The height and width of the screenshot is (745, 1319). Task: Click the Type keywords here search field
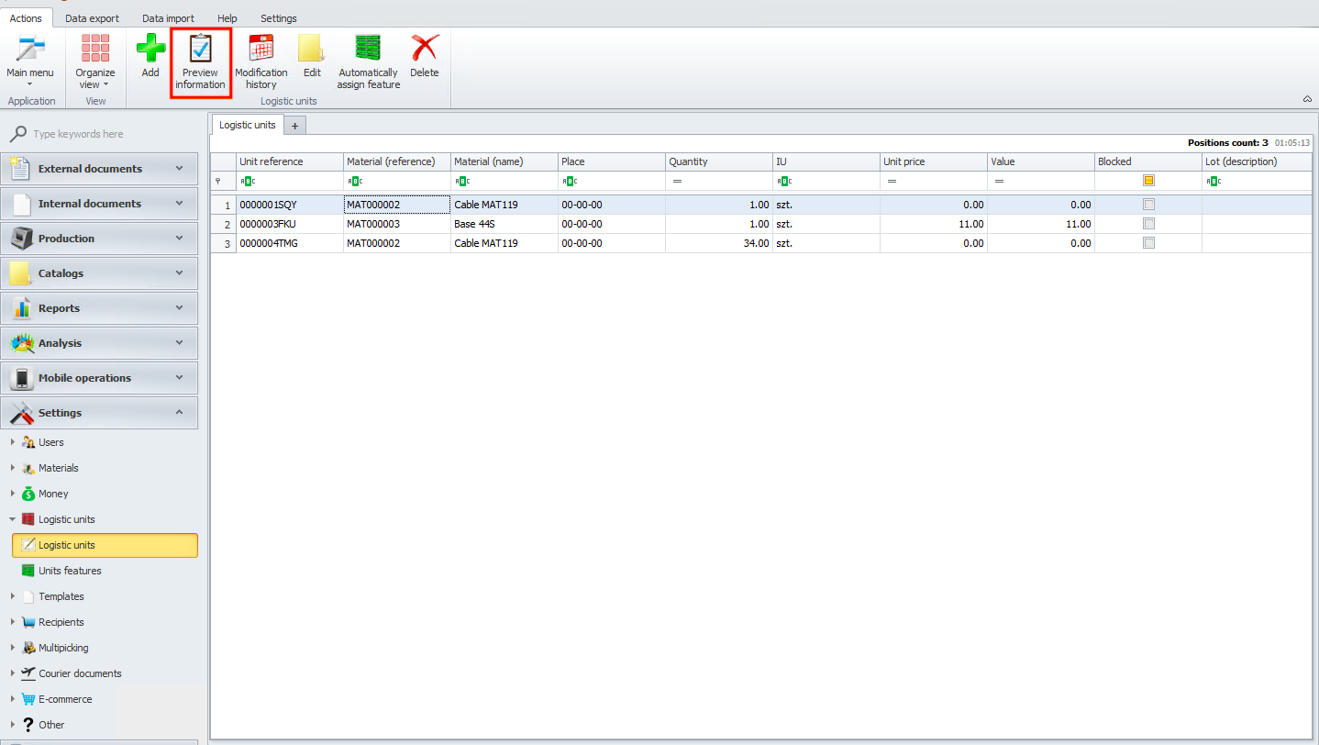pyautogui.click(x=110, y=134)
